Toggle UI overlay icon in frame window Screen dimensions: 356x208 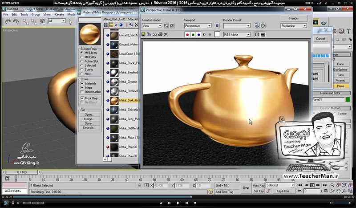(257, 35)
